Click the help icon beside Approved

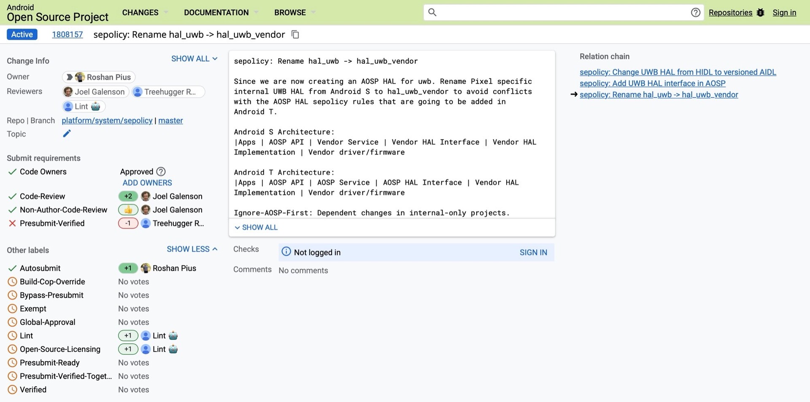161,172
